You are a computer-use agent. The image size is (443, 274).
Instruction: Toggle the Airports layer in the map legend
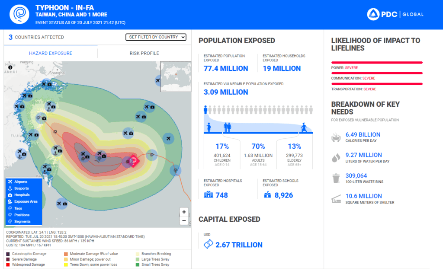pyautogui.click(x=19, y=182)
